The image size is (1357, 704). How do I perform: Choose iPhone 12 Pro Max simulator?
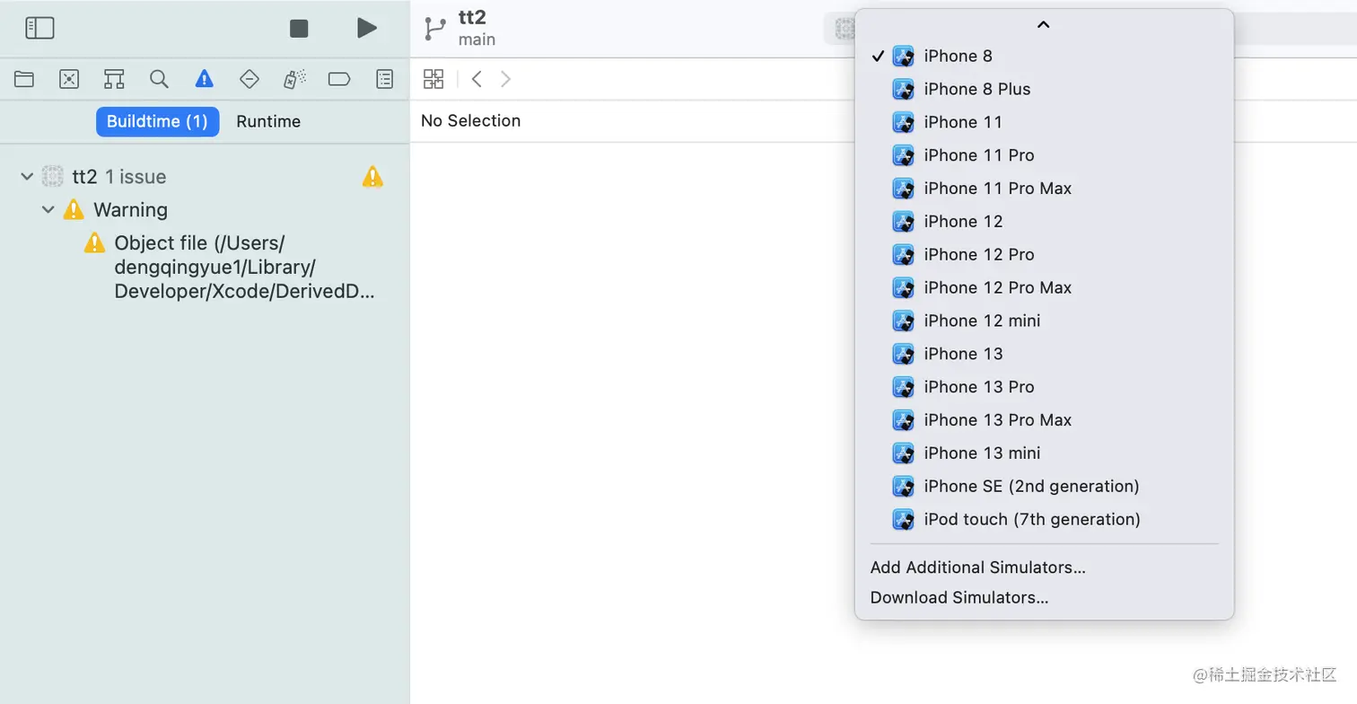(x=1044, y=288)
